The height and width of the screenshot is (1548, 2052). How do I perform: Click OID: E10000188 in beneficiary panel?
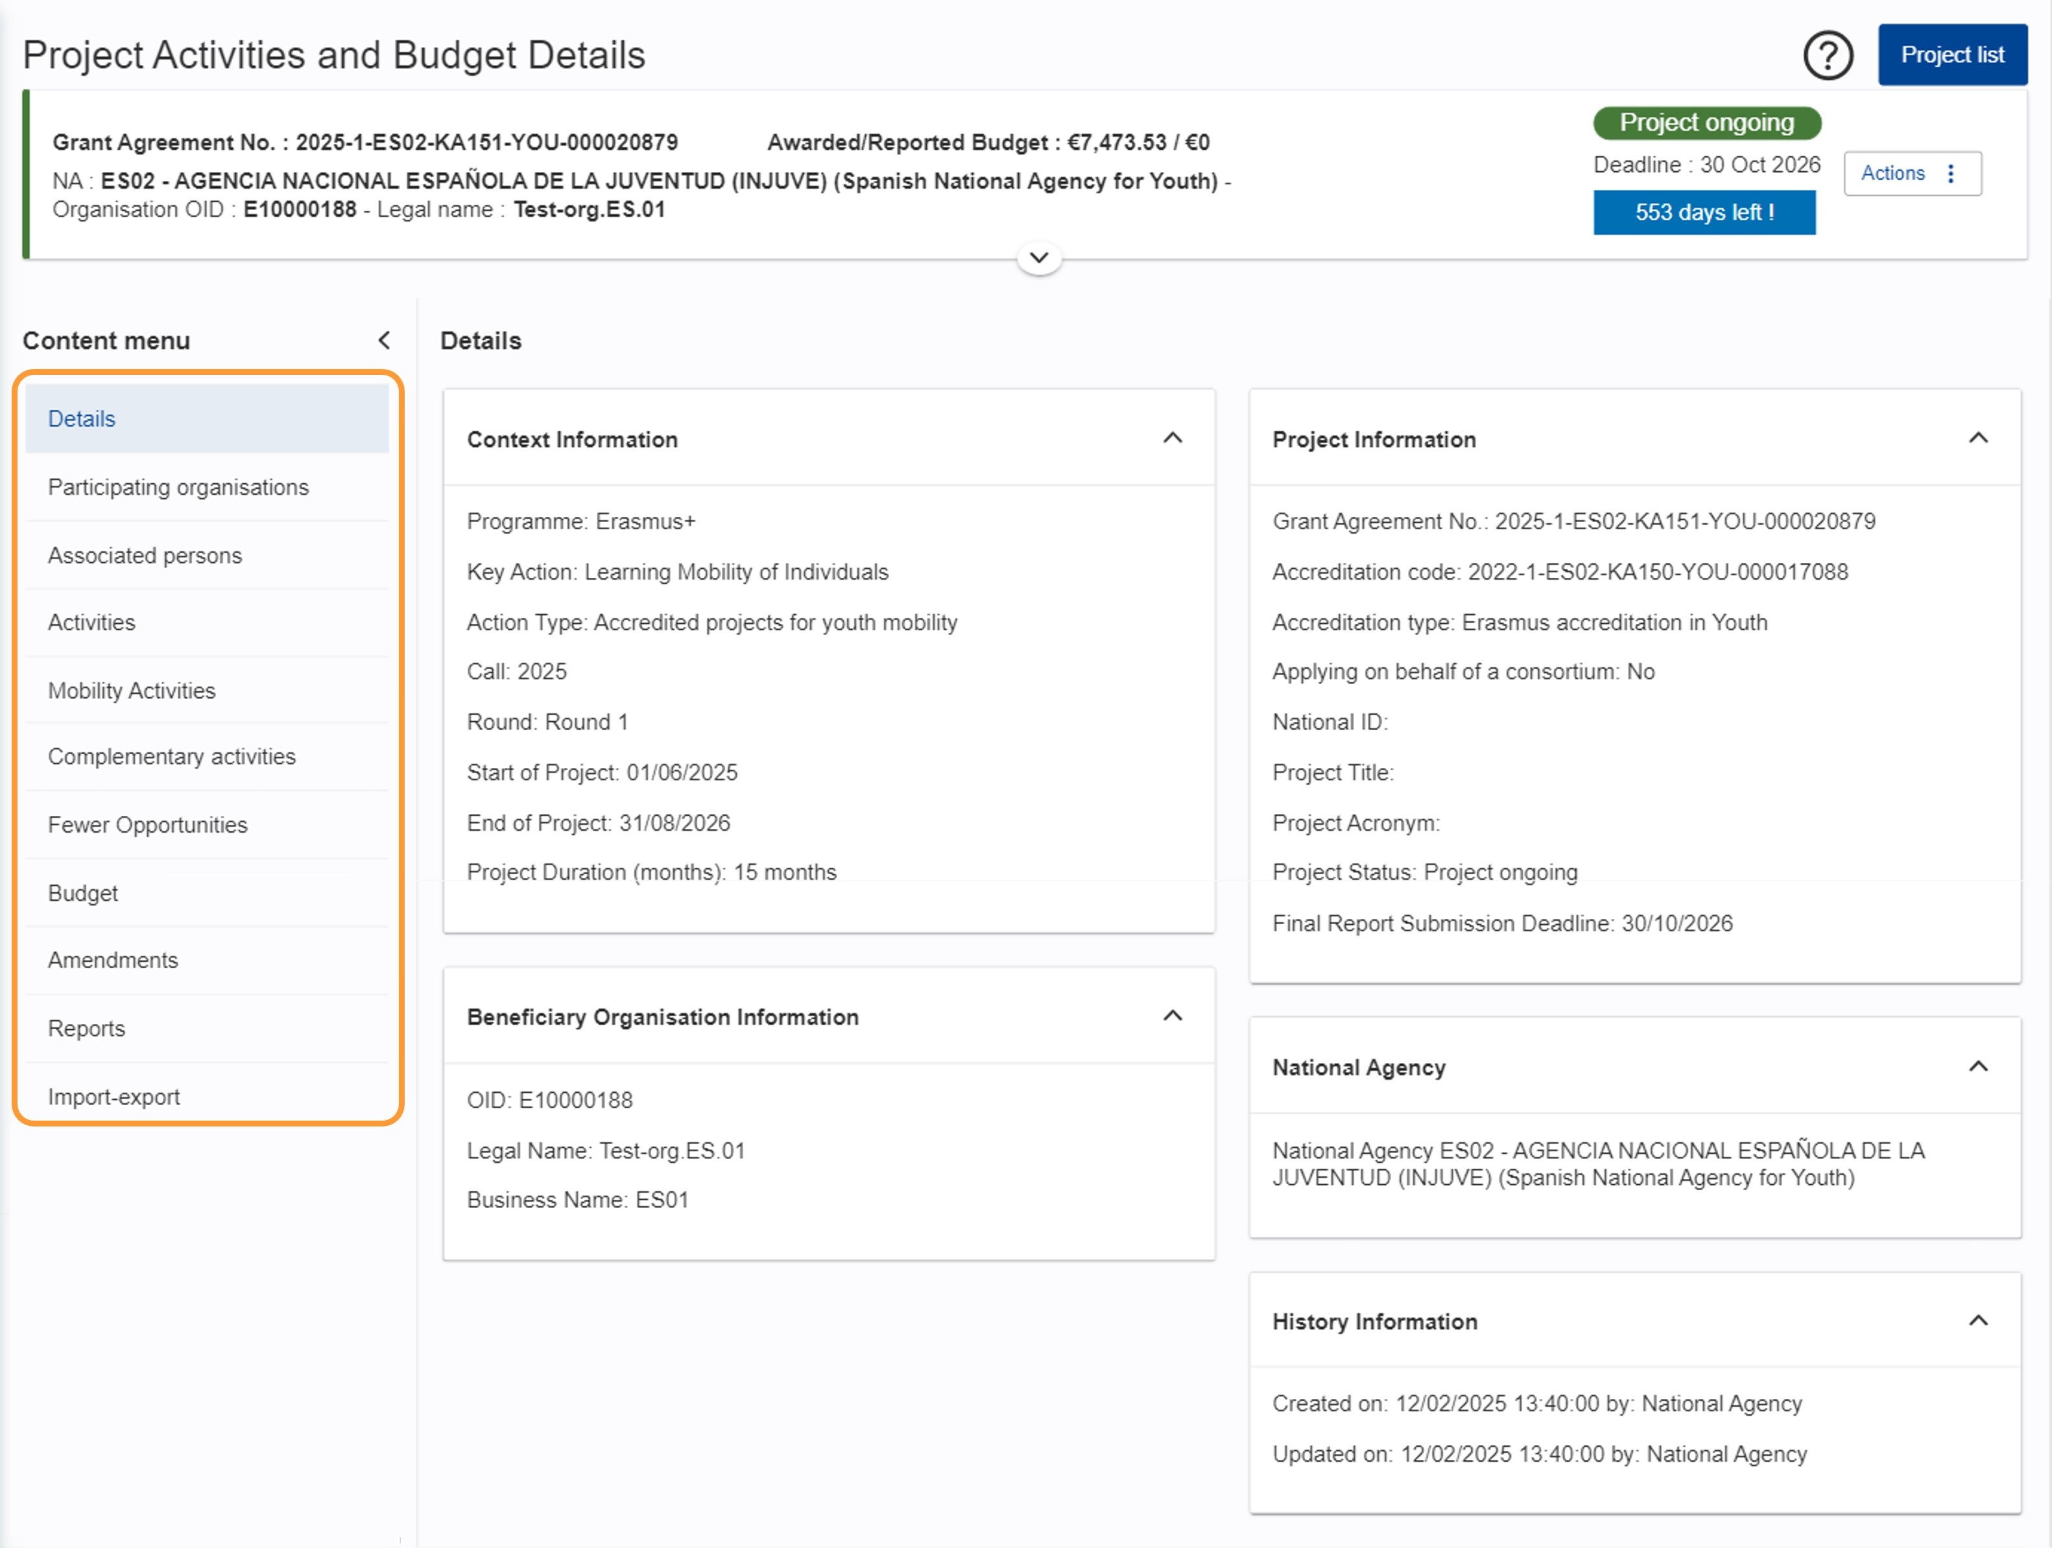click(x=549, y=1100)
